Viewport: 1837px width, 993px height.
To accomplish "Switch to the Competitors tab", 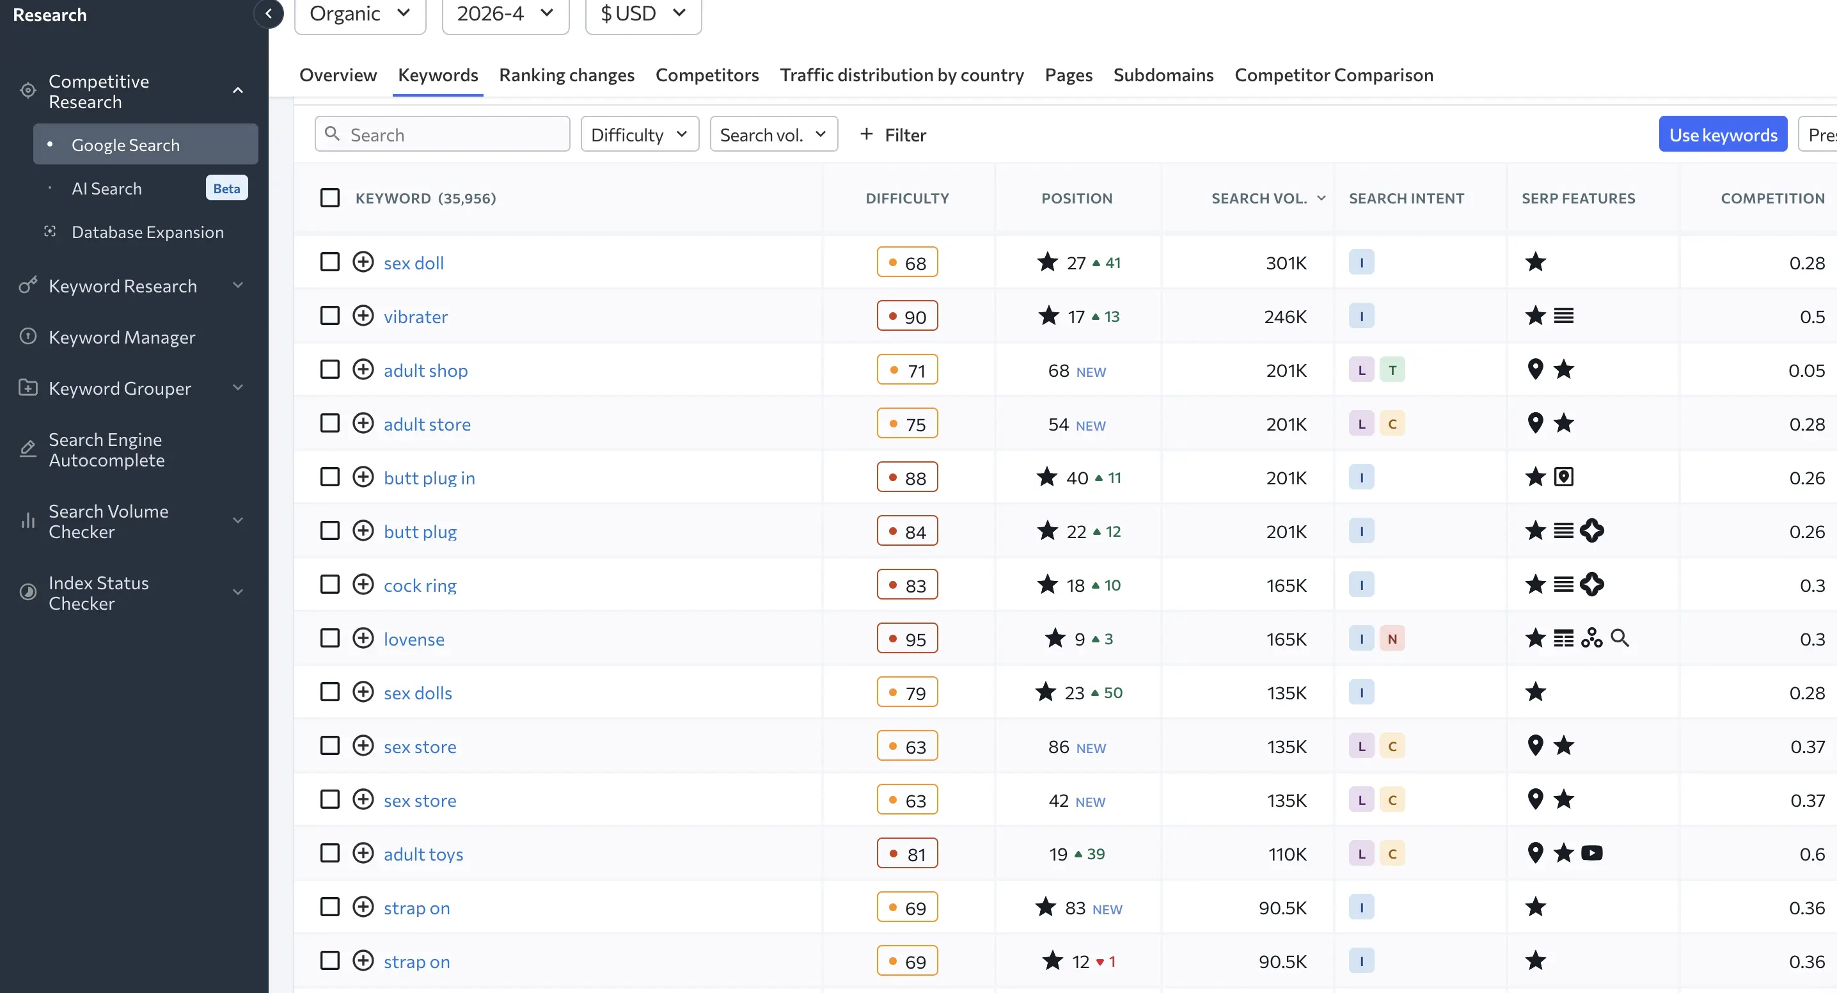I will point(707,75).
